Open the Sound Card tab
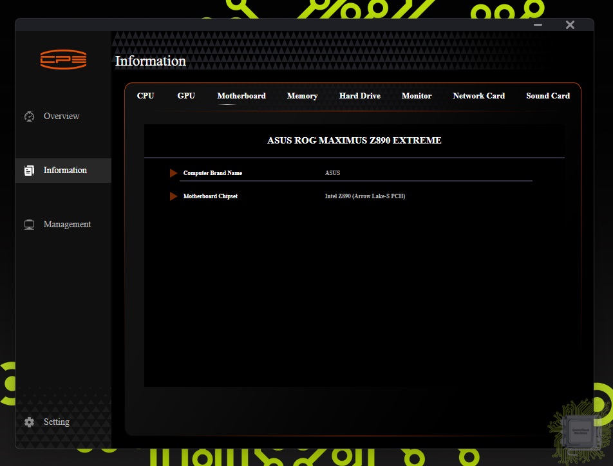The image size is (613, 466). click(x=548, y=96)
